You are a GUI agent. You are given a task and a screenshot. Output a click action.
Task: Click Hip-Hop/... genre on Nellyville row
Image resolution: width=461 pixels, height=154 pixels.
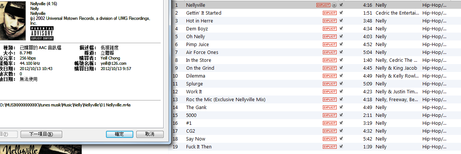click(x=434, y=5)
